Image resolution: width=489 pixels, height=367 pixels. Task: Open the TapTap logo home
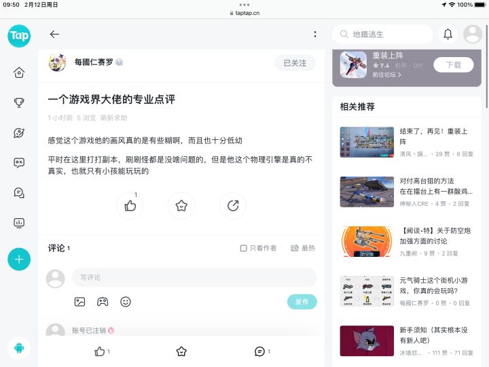(x=19, y=36)
